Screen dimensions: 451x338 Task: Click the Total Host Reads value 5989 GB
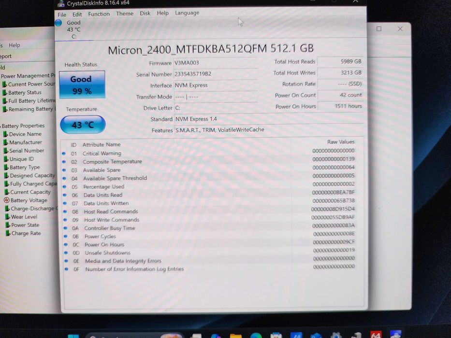tap(340, 61)
